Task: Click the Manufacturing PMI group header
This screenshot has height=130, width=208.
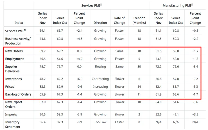Action: [x=178, y=5]
